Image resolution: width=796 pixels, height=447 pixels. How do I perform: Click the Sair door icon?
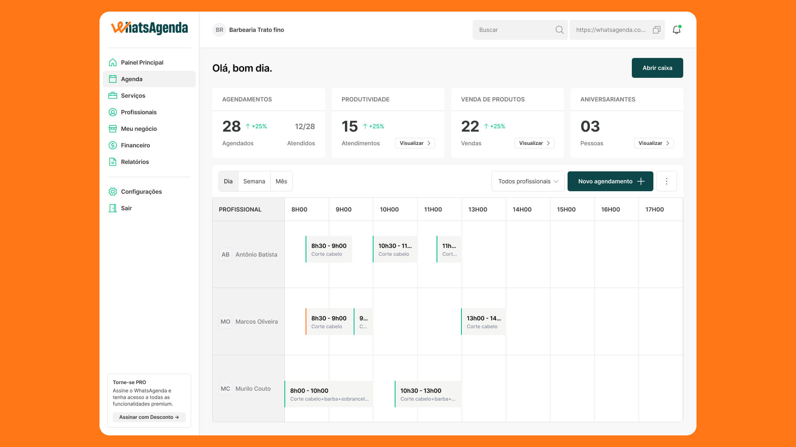[113, 208]
